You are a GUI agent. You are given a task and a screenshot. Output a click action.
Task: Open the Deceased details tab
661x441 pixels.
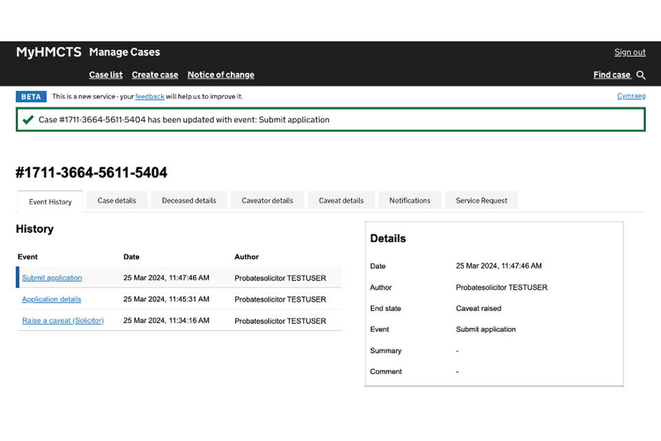click(189, 201)
